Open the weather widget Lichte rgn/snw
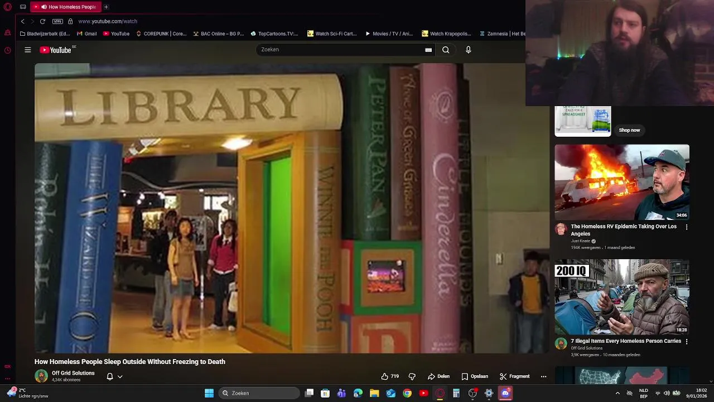714x402 pixels. pos(28,393)
